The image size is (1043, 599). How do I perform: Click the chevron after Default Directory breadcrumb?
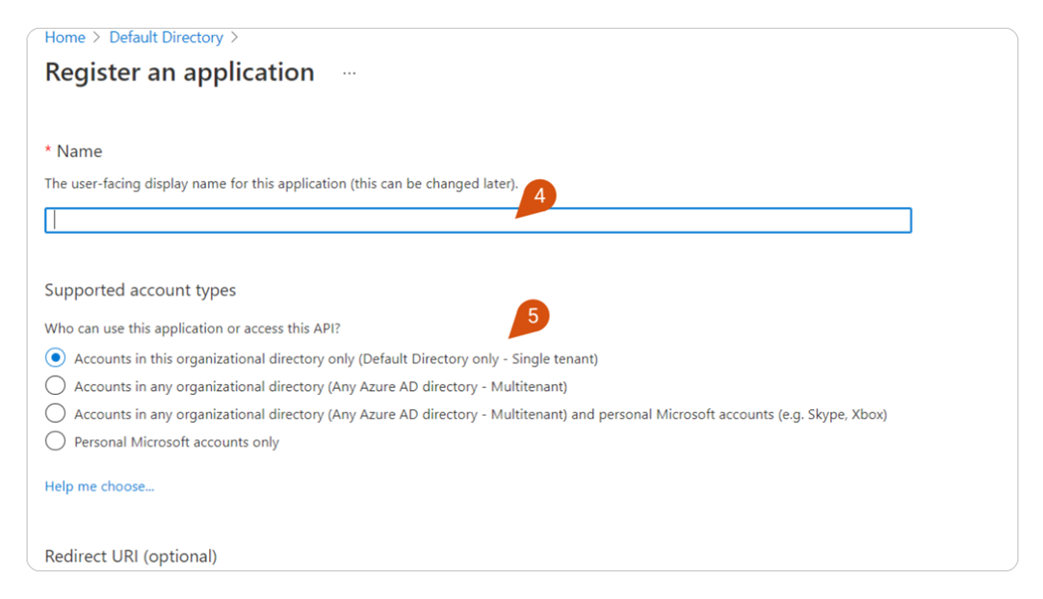click(233, 37)
